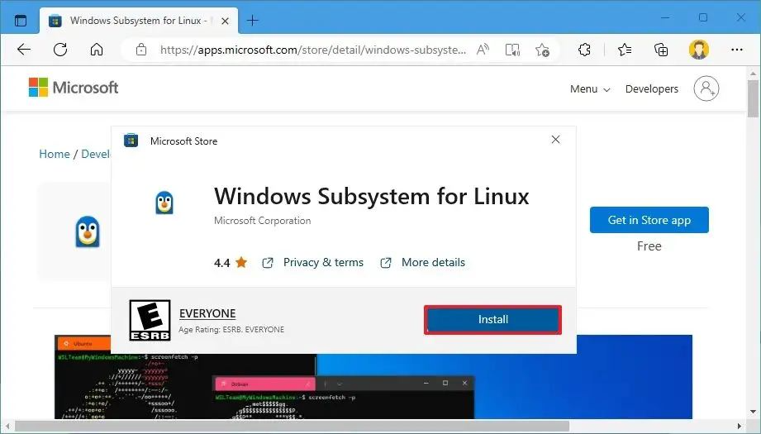Click the 4.4 star rating

coord(231,263)
